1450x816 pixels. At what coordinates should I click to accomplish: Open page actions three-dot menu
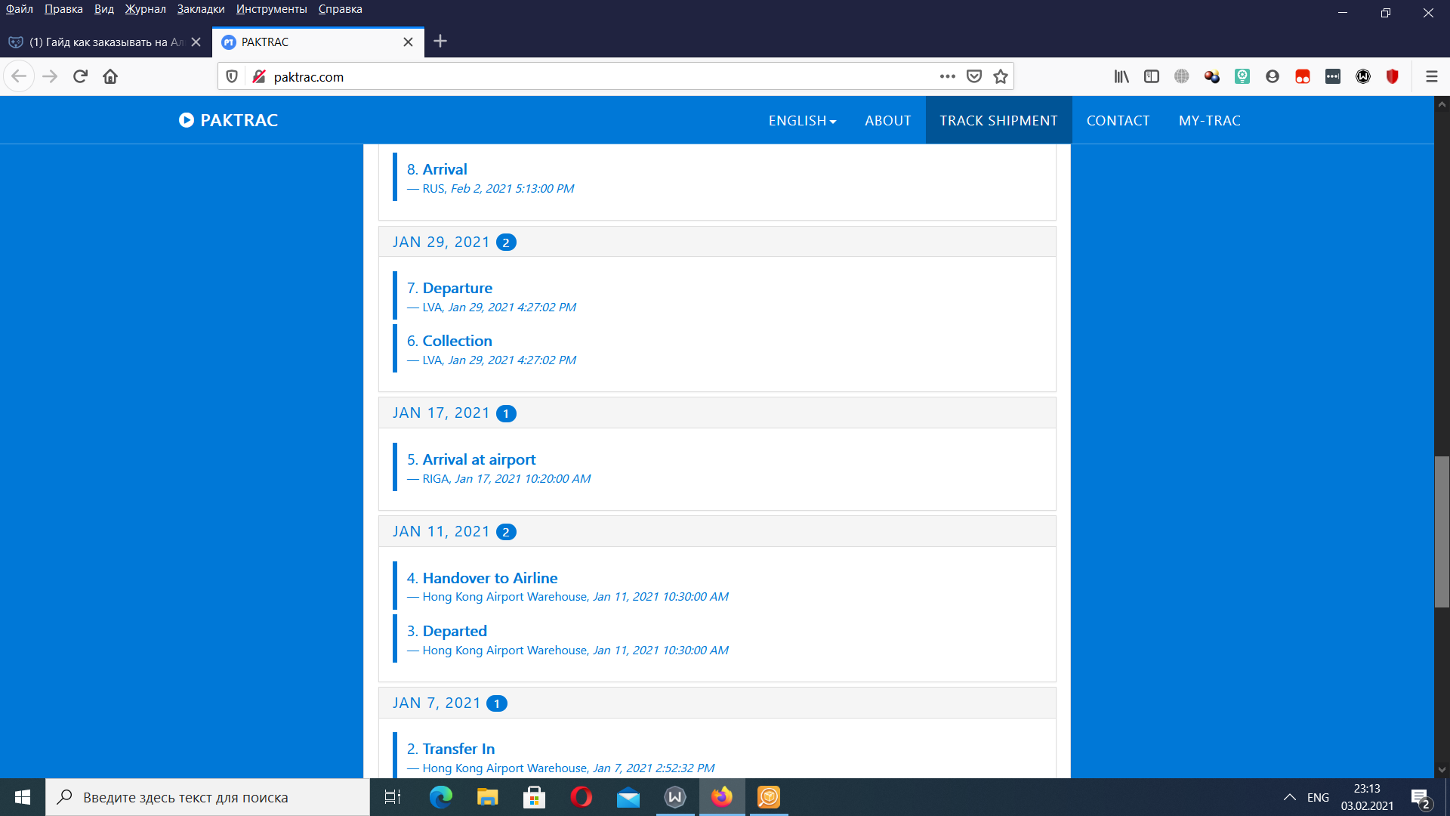947,76
